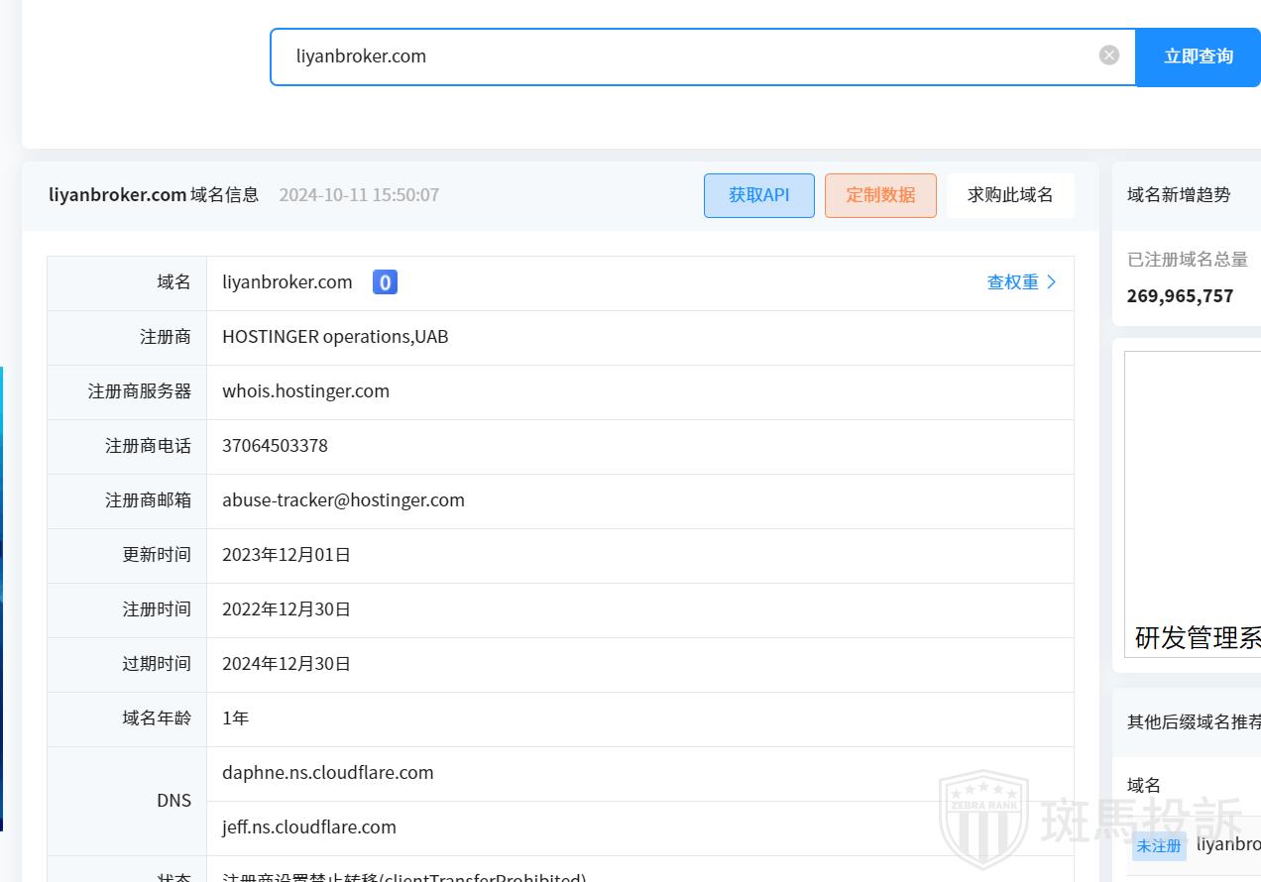Click 求购此域名 to buy the domain
This screenshot has height=882, width=1261.
point(1010,195)
